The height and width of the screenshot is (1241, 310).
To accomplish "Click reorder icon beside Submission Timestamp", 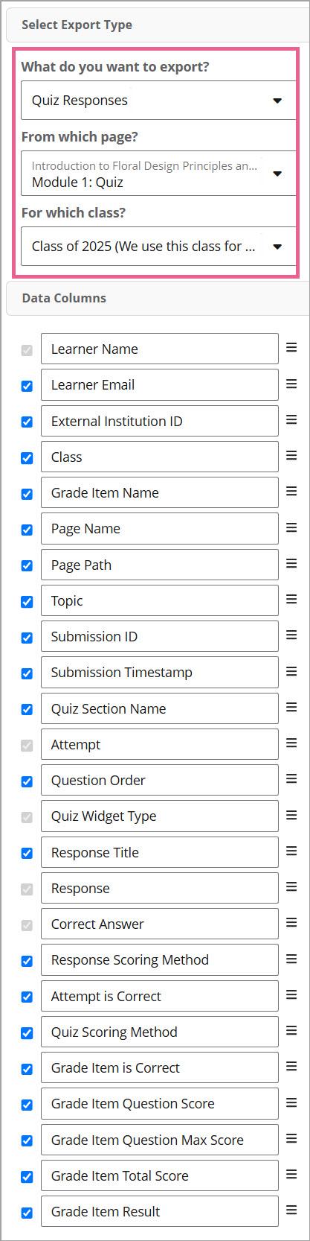I will click(x=291, y=671).
